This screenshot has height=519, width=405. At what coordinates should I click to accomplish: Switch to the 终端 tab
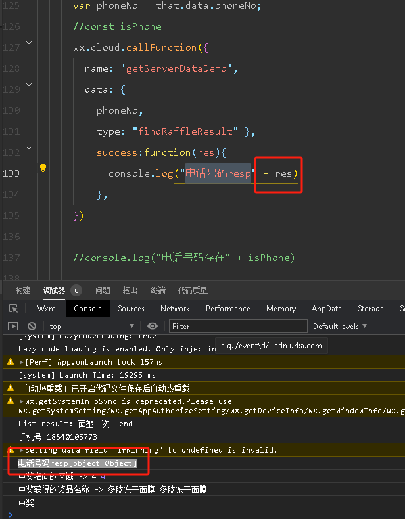158,290
